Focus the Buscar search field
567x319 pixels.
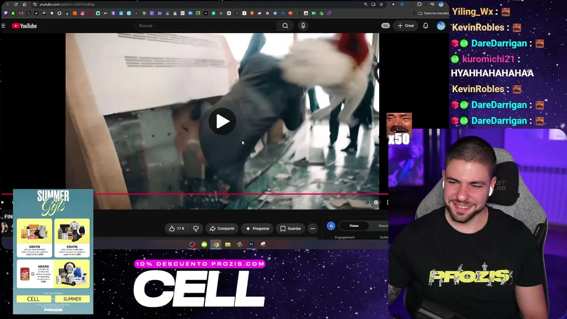206,26
